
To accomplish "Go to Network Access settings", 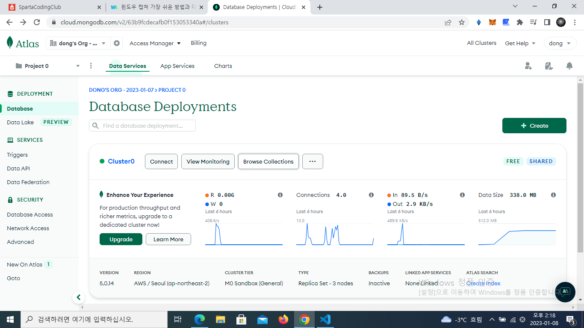I will [28, 228].
